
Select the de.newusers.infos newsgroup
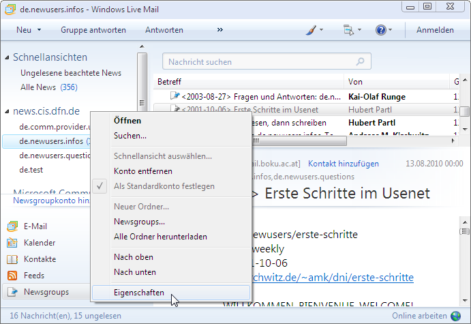click(x=46, y=141)
